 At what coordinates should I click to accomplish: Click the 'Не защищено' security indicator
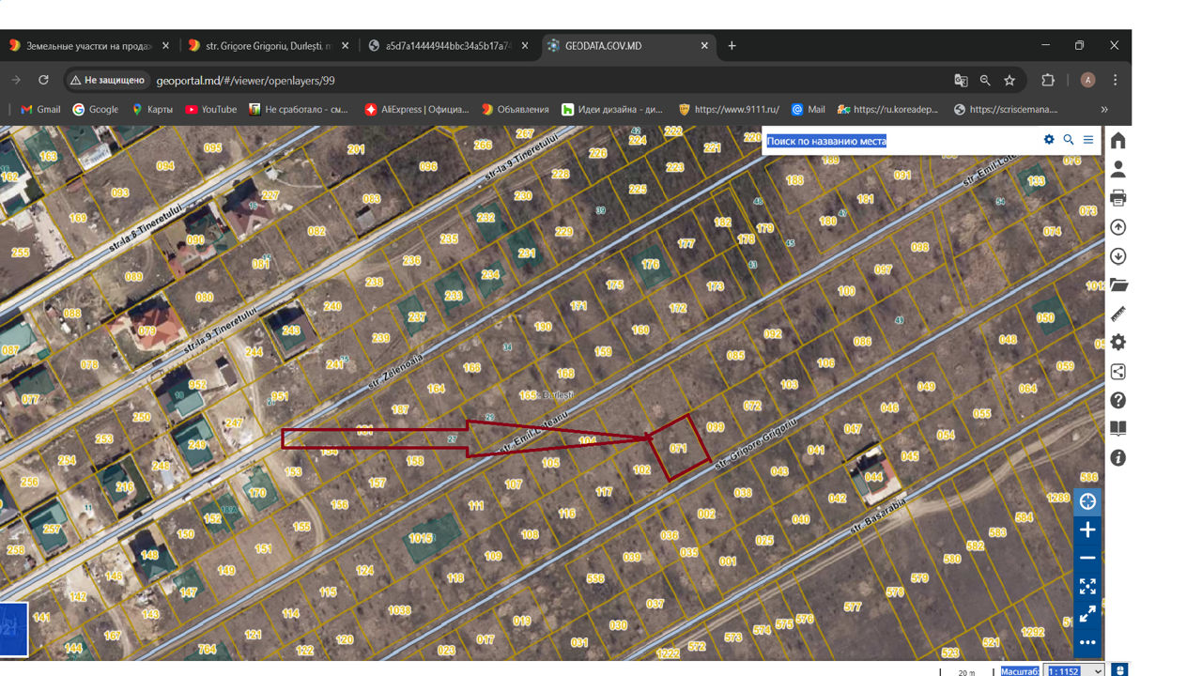pos(107,81)
